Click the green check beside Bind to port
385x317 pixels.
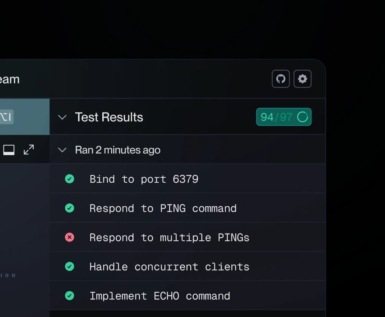[x=69, y=179]
